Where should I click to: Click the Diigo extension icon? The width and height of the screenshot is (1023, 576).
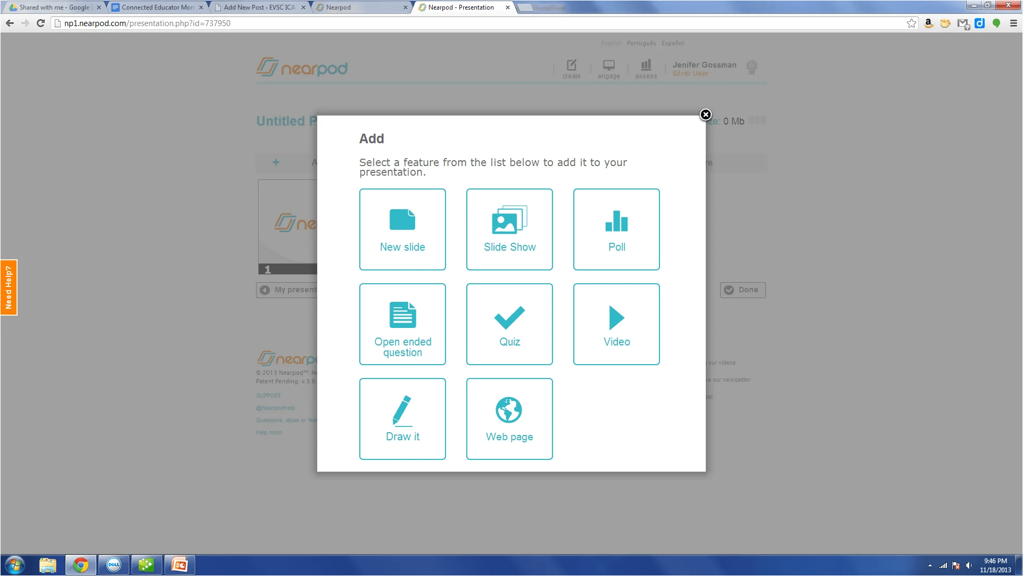point(980,23)
